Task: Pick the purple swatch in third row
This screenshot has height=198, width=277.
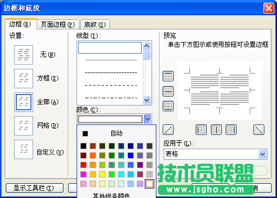Action: [x=140, y=165]
